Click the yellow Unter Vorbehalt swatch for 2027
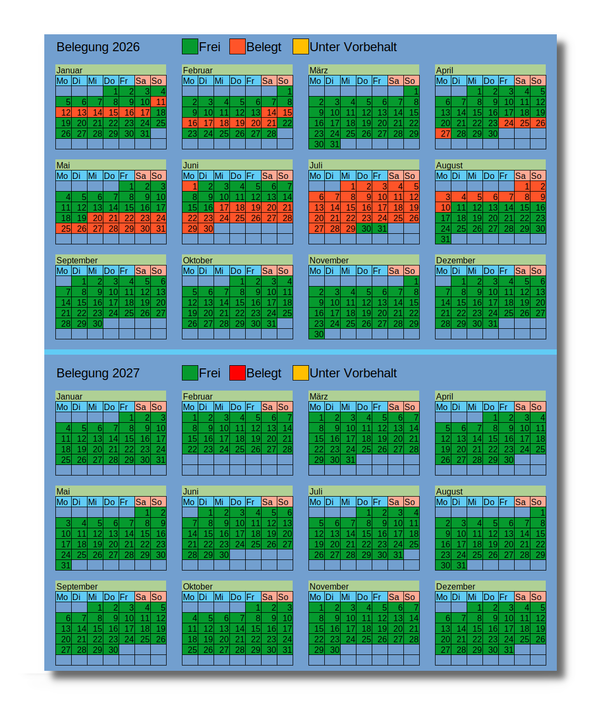Viewport: 599px width, 703px height. (301, 373)
